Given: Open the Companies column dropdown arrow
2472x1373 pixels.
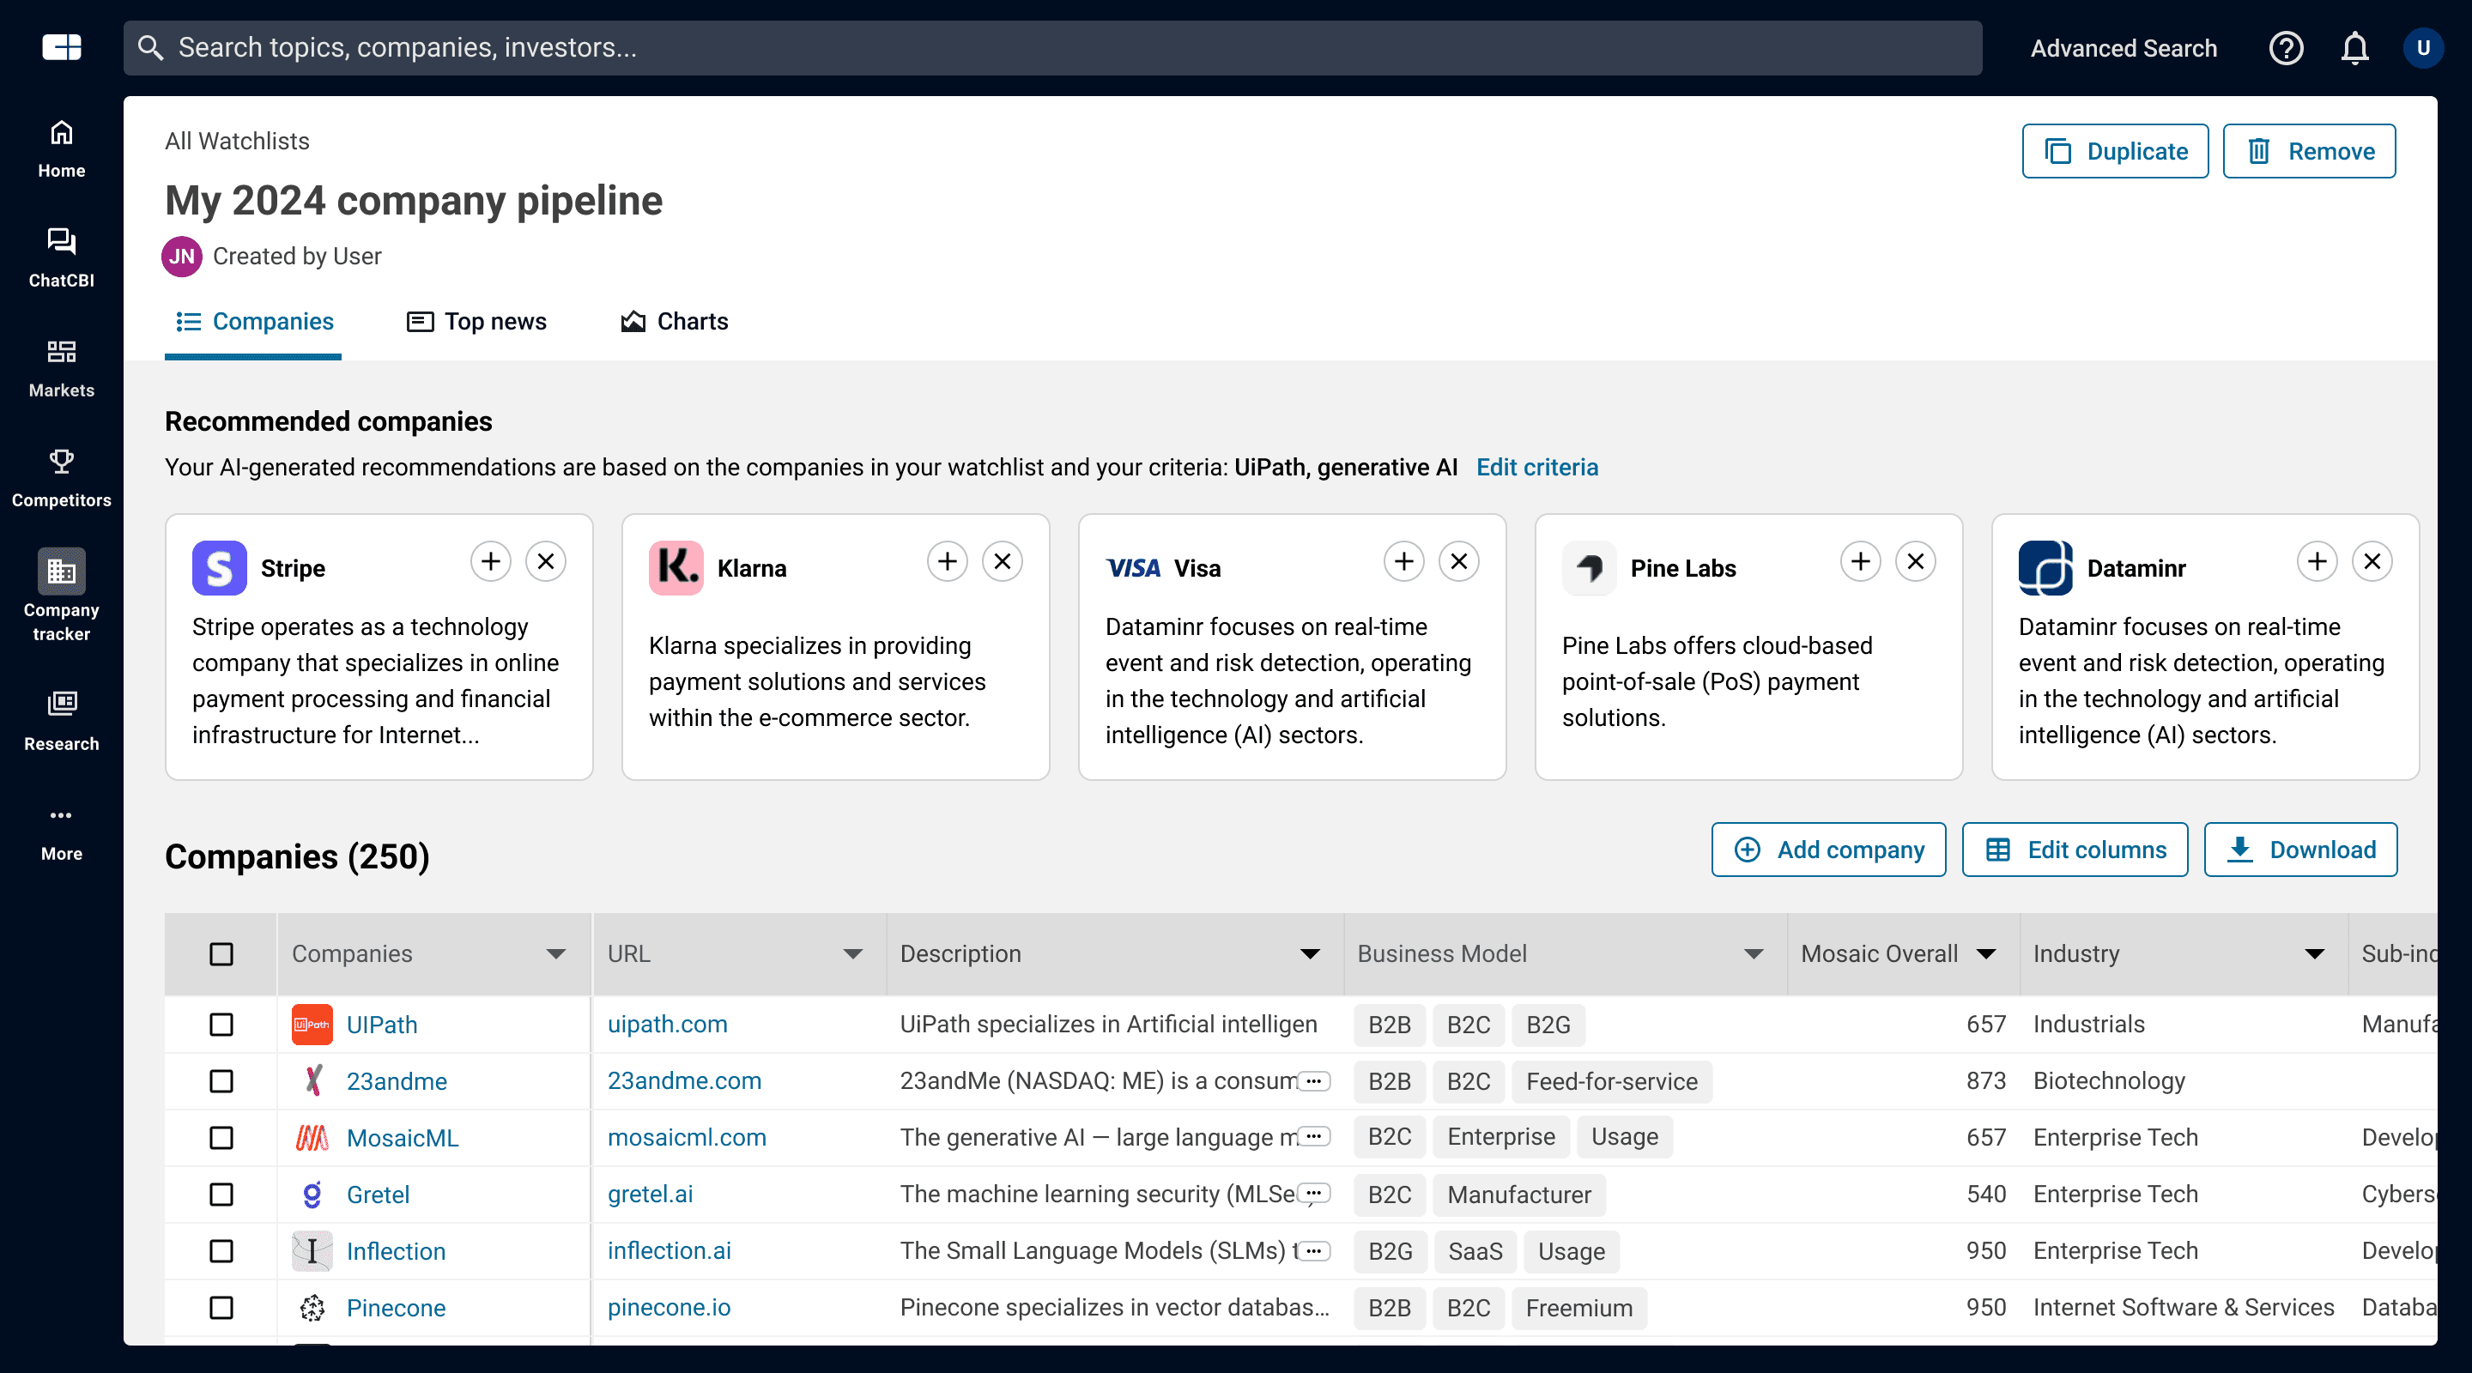Looking at the screenshot, I should pyautogui.click(x=555, y=953).
